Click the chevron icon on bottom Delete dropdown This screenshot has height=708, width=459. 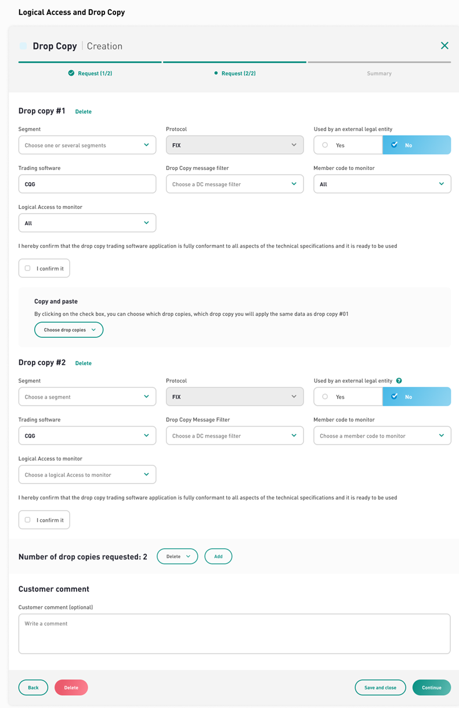tap(188, 557)
